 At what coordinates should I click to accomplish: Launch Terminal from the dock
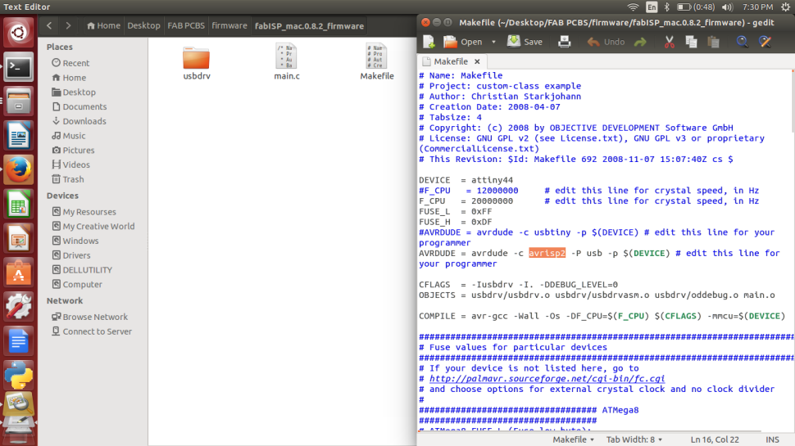click(x=18, y=67)
